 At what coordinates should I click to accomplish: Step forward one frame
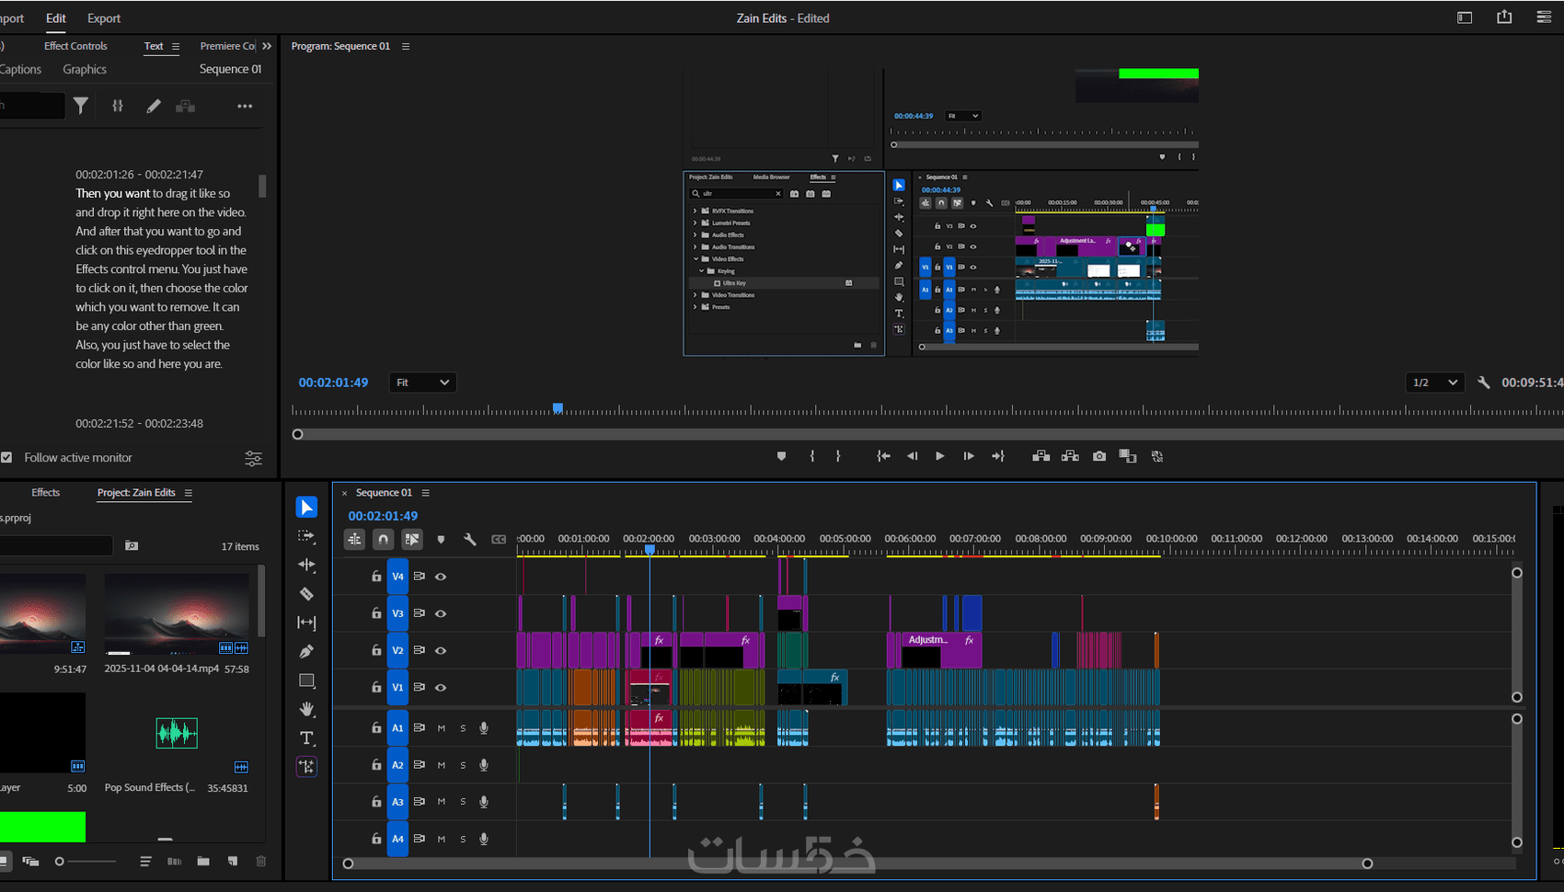[x=969, y=456]
